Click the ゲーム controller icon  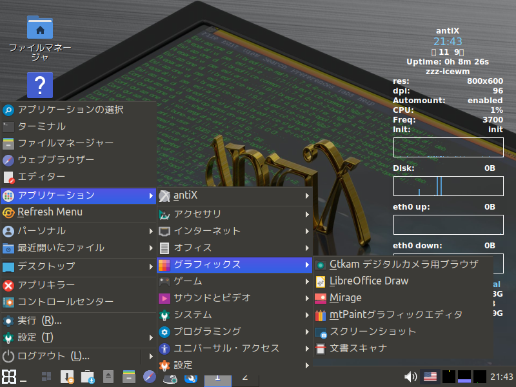(x=164, y=282)
